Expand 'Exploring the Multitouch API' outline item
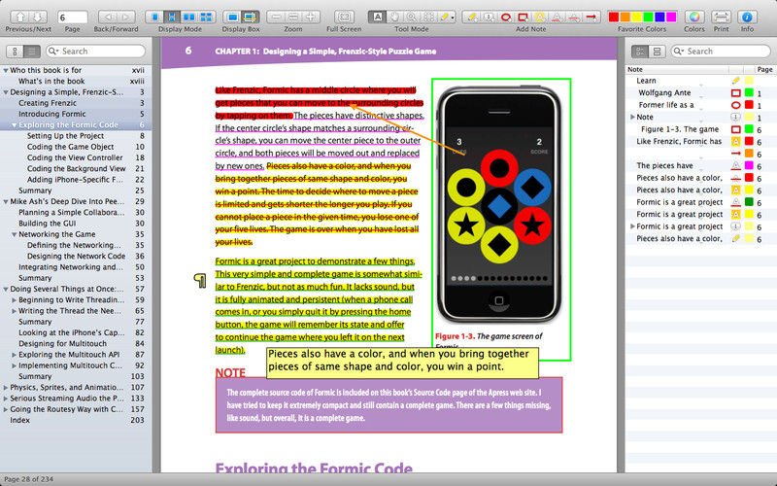The width and height of the screenshot is (777, 486). (14, 355)
